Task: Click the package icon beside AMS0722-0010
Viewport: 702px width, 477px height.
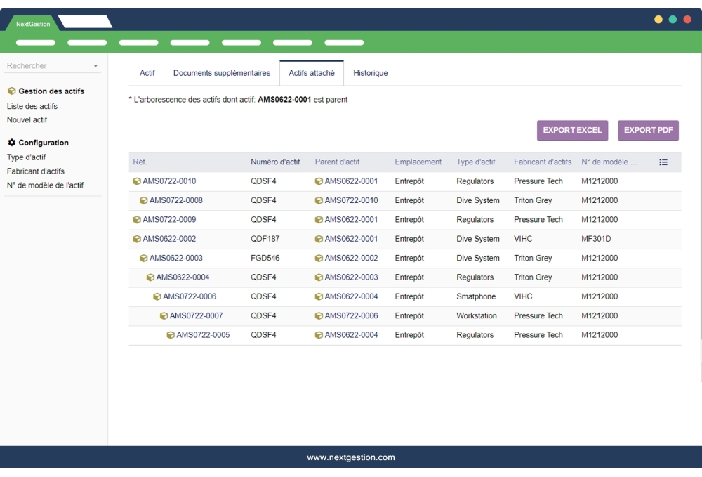Action: point(137,181)
